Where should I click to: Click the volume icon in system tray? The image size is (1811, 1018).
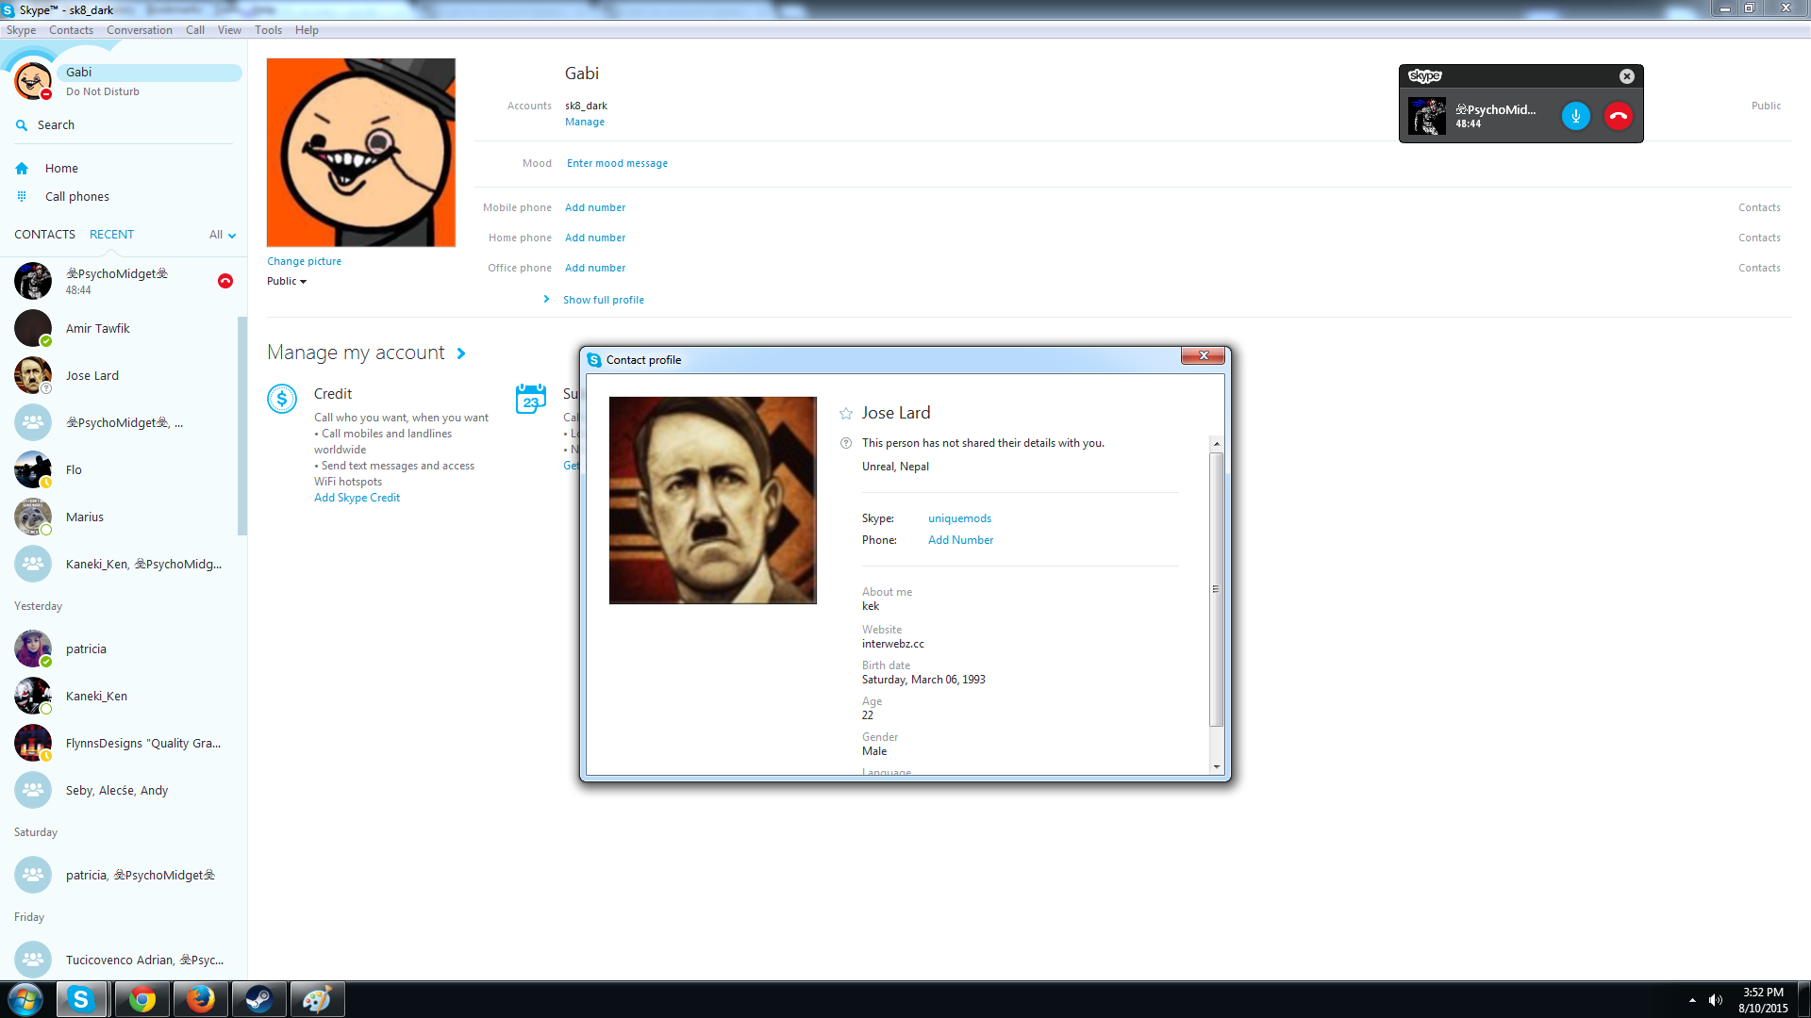coord(1716,1000)
